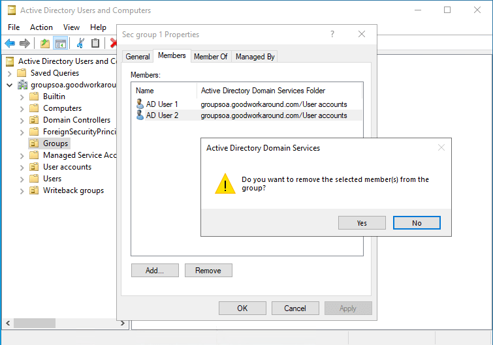Open the Managed By tab
This screenshot has width=493, height=345.
pyautogui.click(x=255, y=57)
